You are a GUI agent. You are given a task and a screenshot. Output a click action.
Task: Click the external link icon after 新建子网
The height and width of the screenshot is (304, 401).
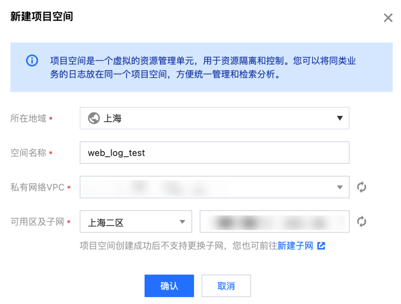pos(321,246)
